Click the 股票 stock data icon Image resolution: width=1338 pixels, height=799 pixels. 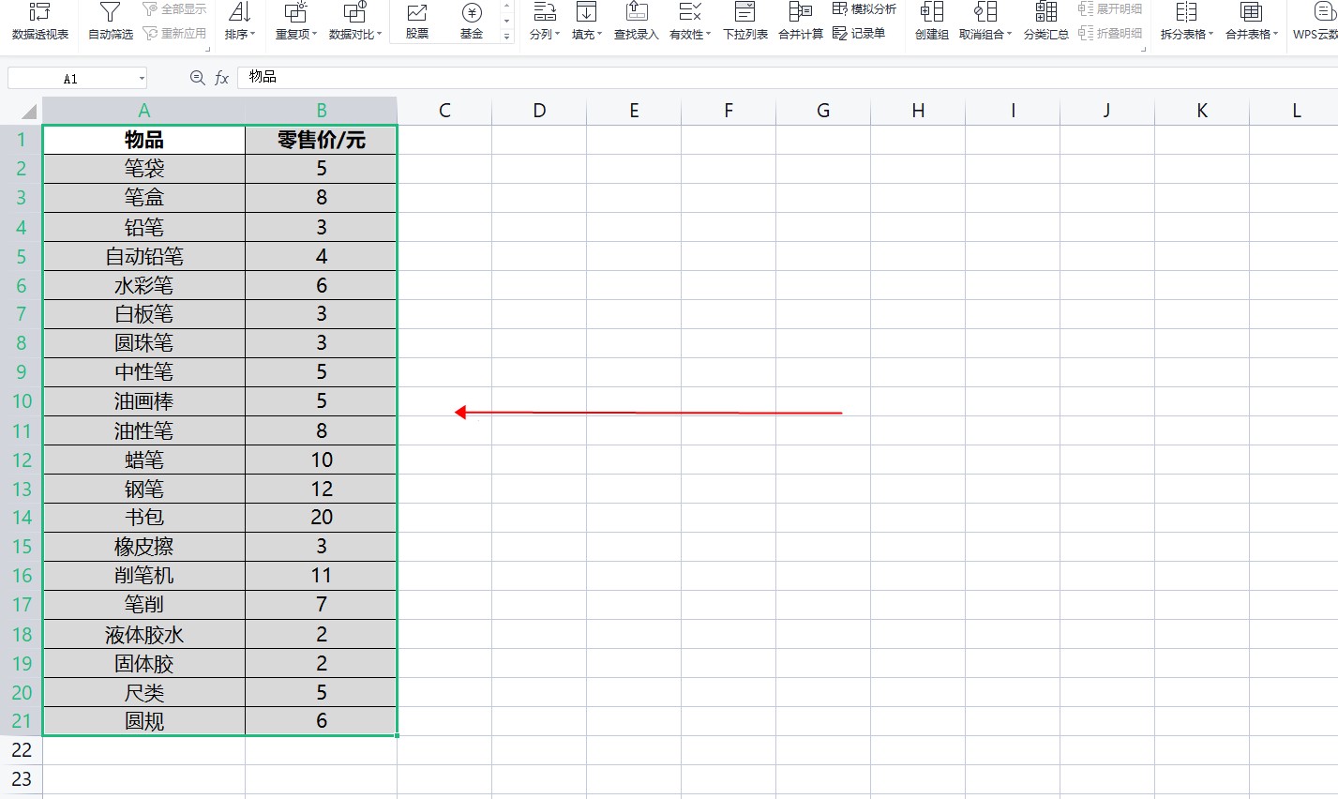417,22
